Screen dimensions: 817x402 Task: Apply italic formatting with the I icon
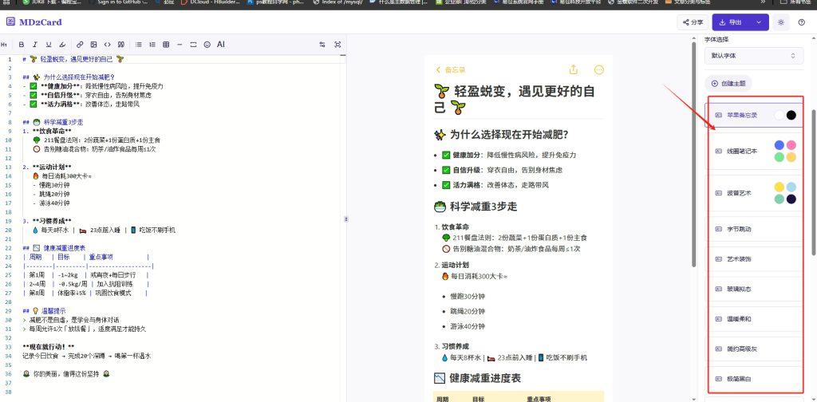tap(35, 45)
